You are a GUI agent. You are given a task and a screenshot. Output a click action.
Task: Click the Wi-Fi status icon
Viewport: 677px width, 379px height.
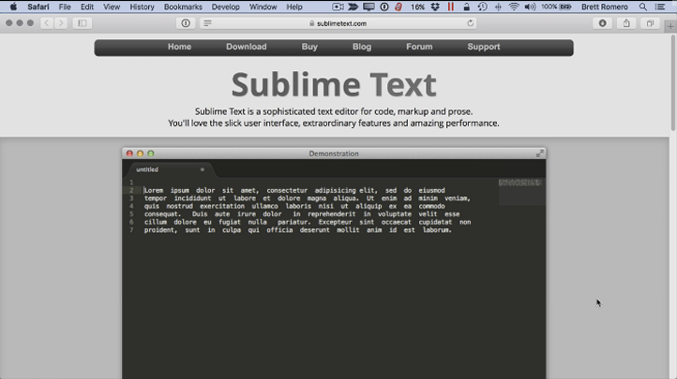513,7
